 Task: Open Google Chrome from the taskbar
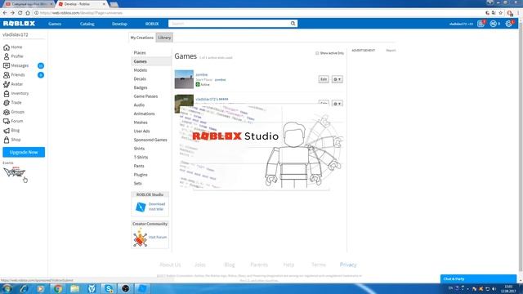pos(58,288)
